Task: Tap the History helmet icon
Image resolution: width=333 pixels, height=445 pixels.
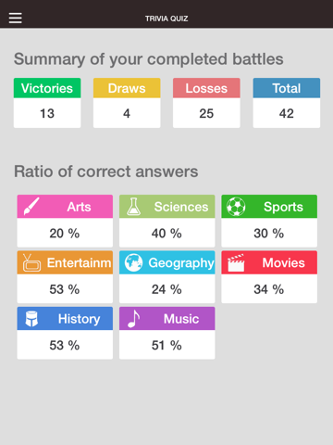Action: coord(31,319)
